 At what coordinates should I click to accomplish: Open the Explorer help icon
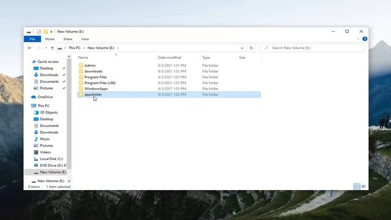point(365,39)
